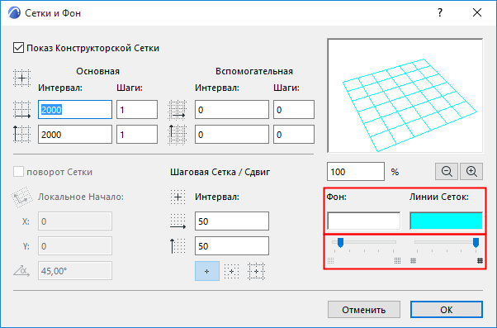This screenshot has height=328, width=497.
Task: Click the vertical snap interval field 50
Action: click(232, 246)
